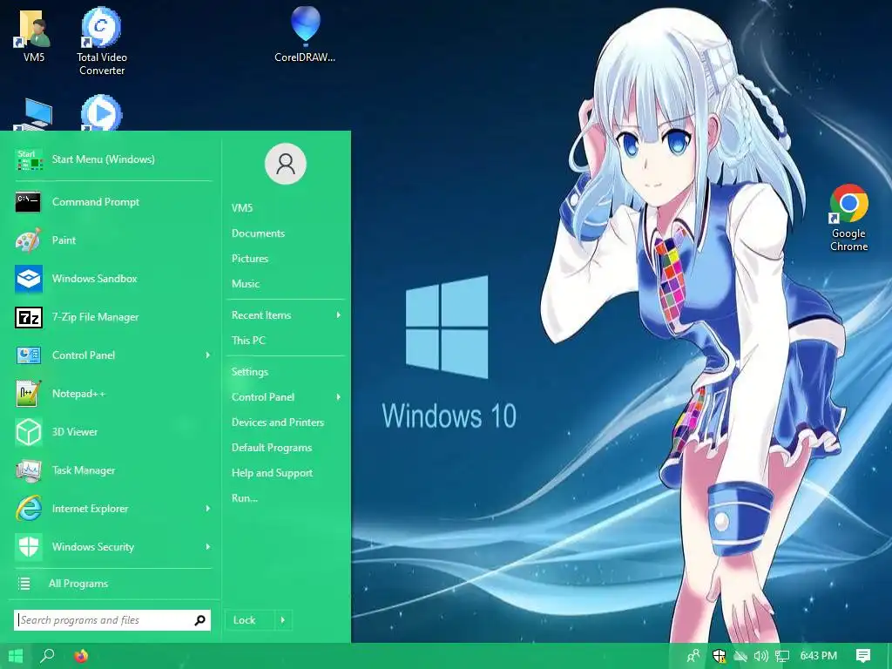Launch Notepad++ icon

tap(29, 393)
